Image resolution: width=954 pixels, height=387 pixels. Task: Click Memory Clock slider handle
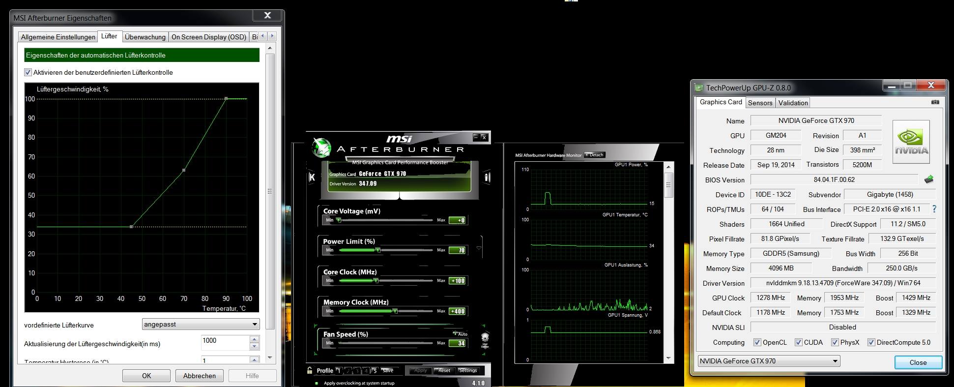395,311
